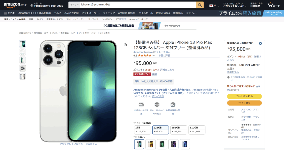Click the delivery location pin icon

coord(32,6)
